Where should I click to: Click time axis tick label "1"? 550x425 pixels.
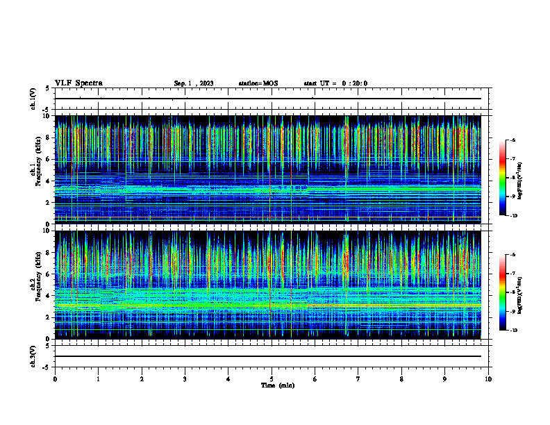tap(98, 379)
